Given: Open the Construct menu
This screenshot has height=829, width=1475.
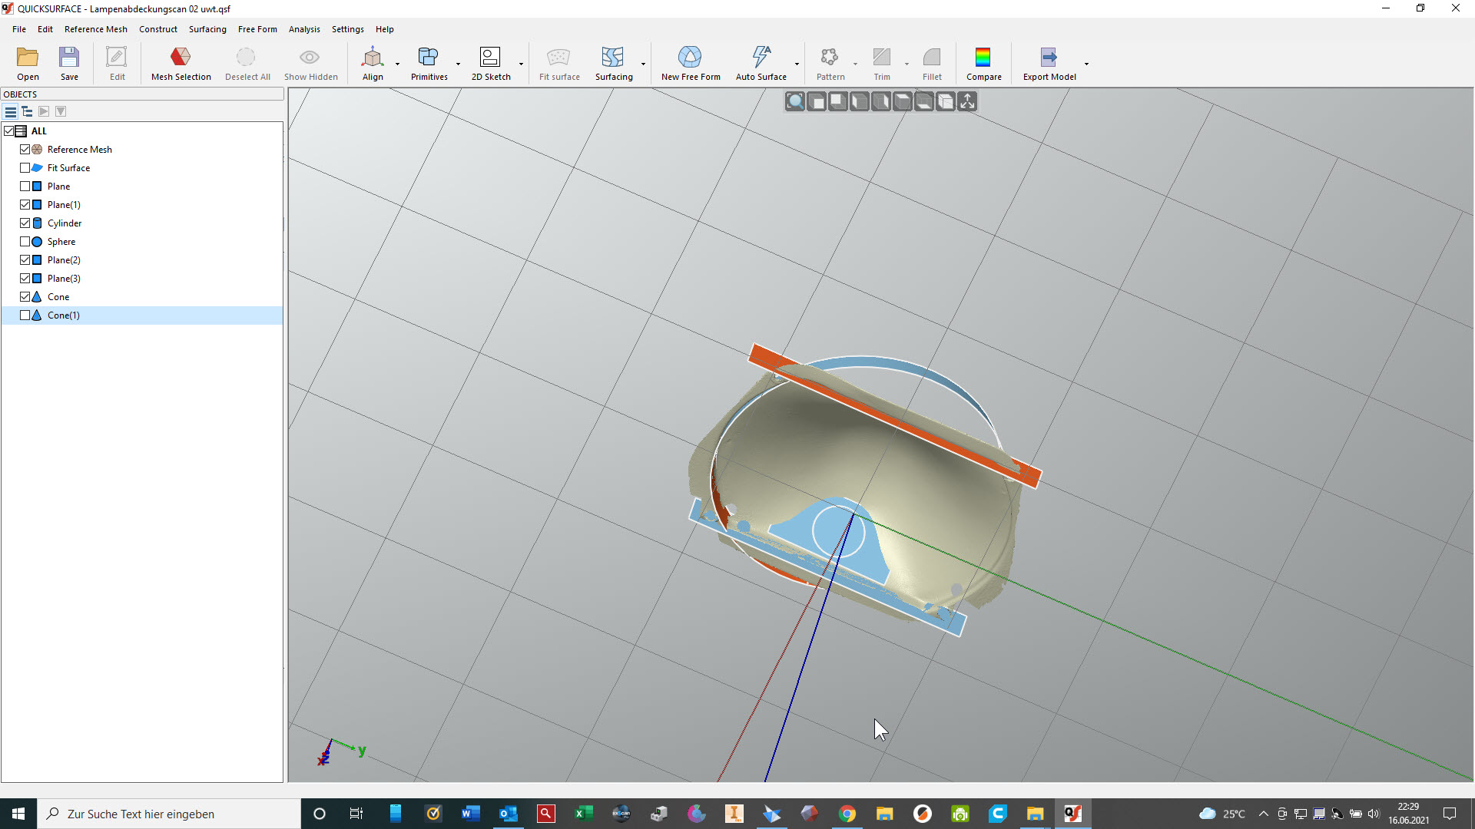Looking at the screenshot, I should [x=158, y=29].
